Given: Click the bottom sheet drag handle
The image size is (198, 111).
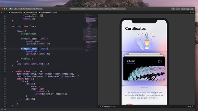Looking at the screenshot, I should [x=144, y=88].
